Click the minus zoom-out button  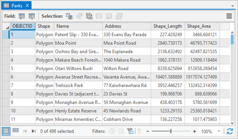point(148,131)
